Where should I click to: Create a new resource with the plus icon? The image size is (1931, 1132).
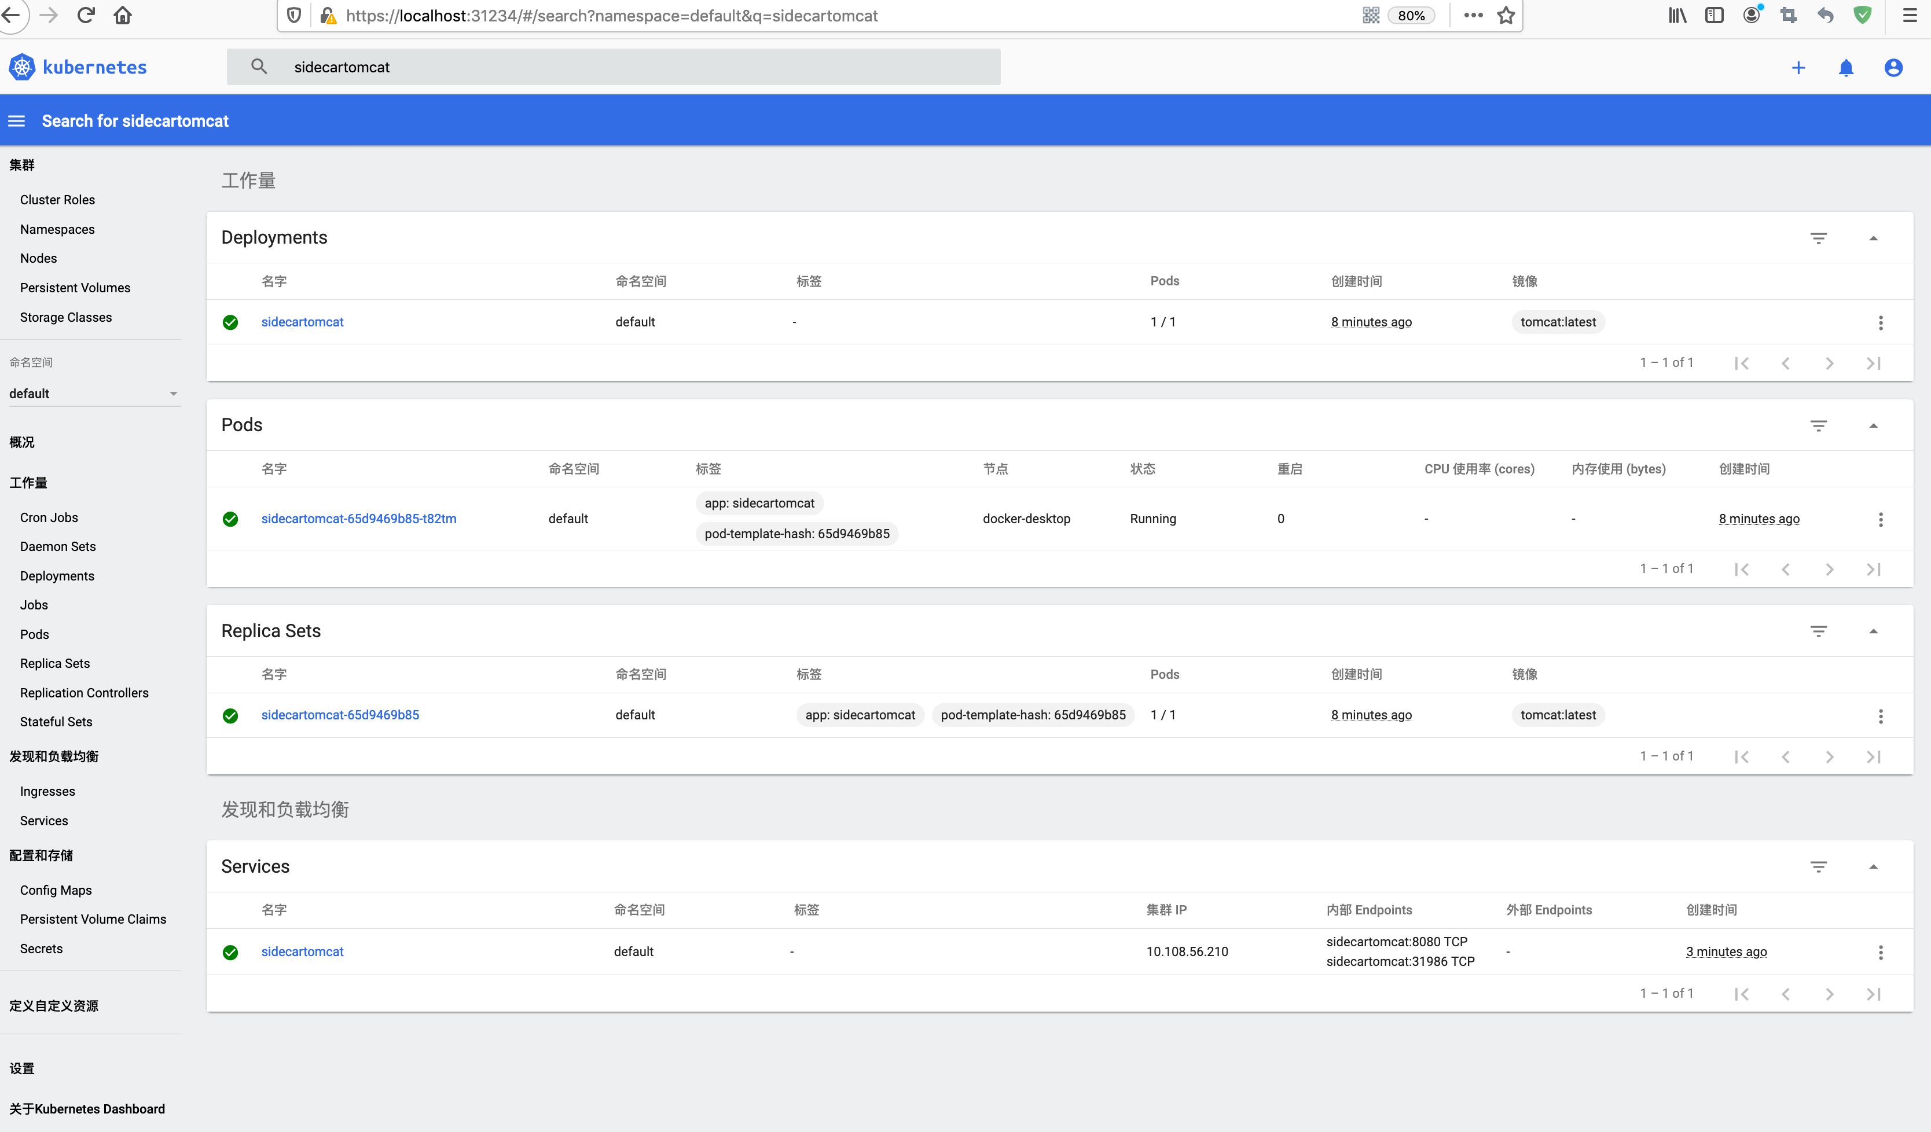tap(1798, 67)
